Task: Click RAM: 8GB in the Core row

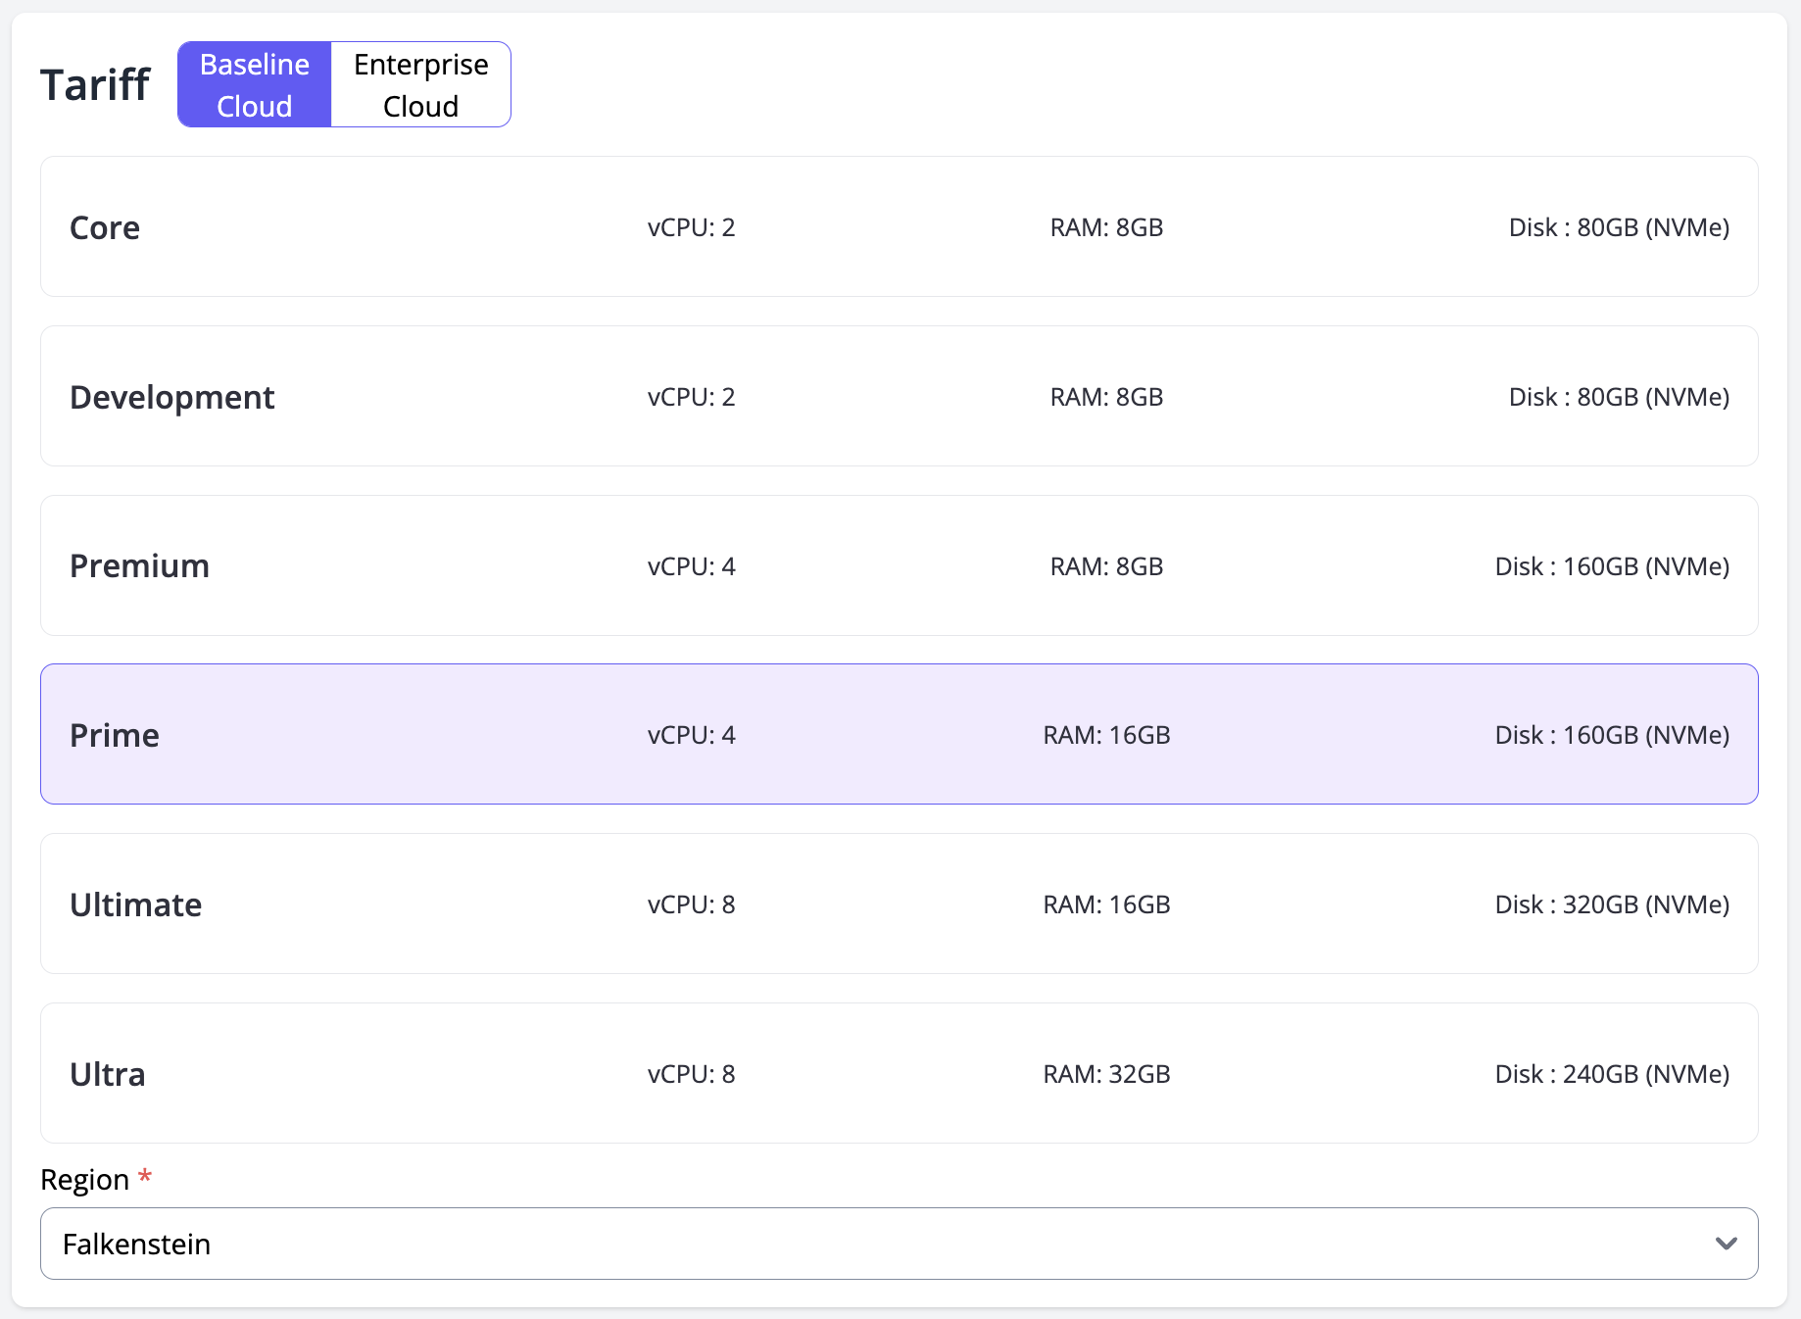Action: click(1106, 227)
